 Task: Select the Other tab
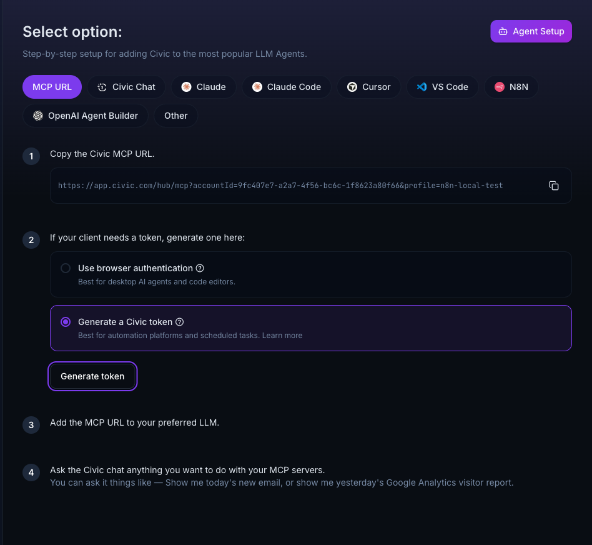coord(176,116)
